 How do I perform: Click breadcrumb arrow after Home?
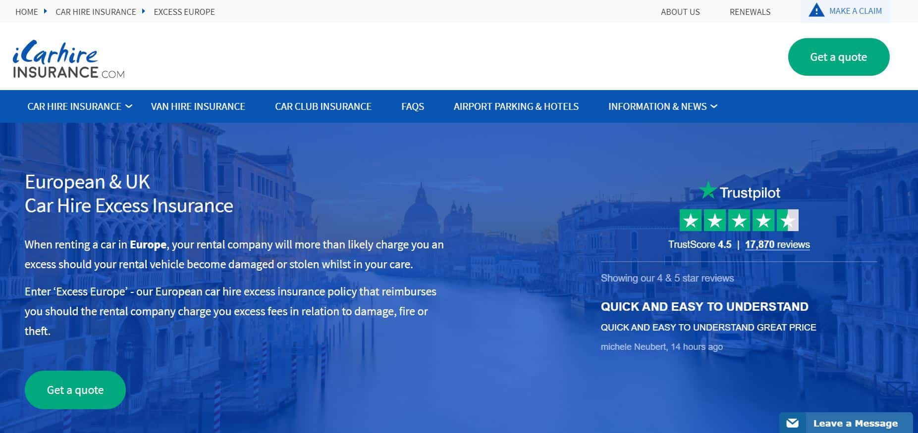tap(46, 11)
